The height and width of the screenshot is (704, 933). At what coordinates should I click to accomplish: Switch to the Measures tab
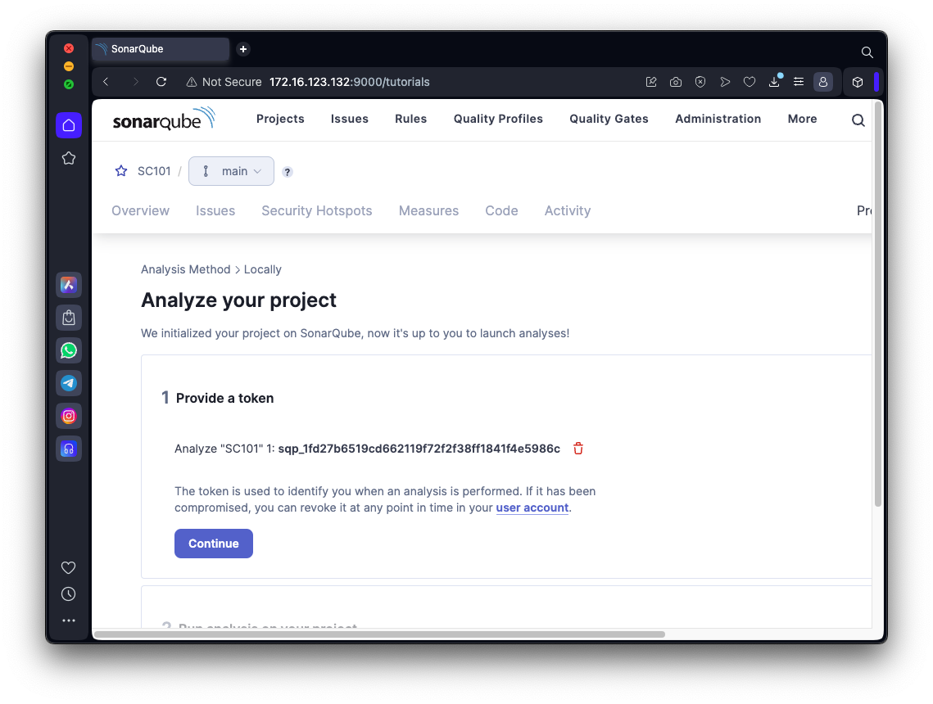428,210
